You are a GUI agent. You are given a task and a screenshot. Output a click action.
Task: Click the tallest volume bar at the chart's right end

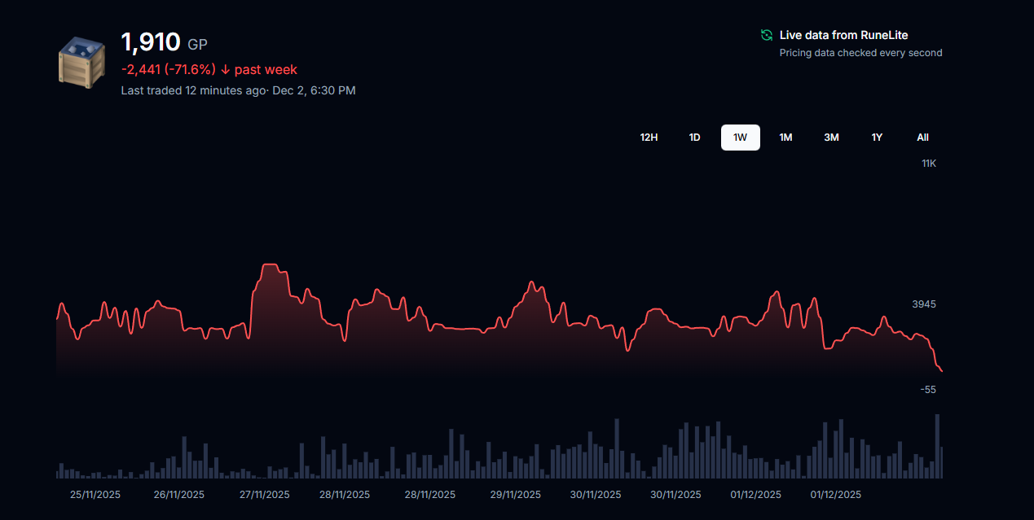(x=937, y=446)
